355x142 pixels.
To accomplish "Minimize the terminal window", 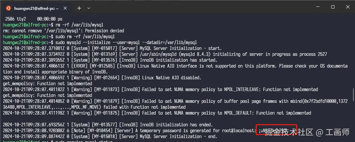I will [318, 7].
